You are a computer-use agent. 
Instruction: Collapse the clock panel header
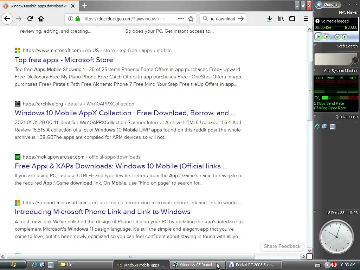click(315, 212)
